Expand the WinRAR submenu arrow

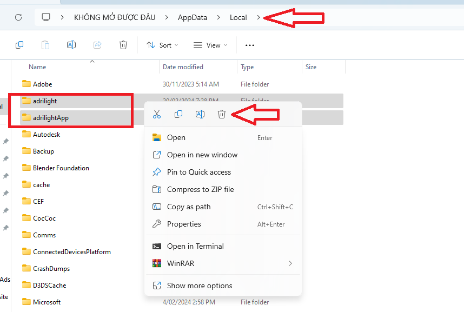[x=290, y=263]
